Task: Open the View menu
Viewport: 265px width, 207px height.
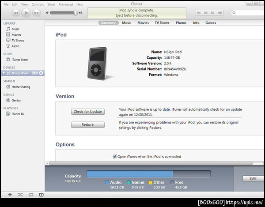Action: (24, 4)
